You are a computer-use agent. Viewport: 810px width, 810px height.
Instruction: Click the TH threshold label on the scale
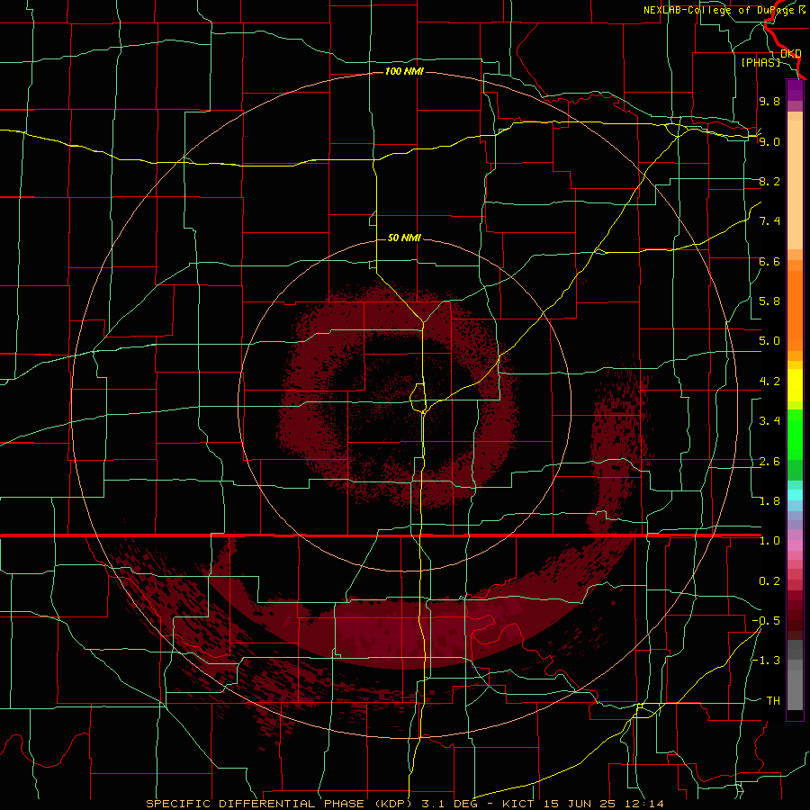click(773, 701)
